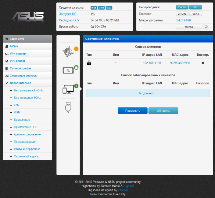This screenshot has height=198, width=215.
Task: Click the Свободно ОЗУ link
Action: pos(70,20)
